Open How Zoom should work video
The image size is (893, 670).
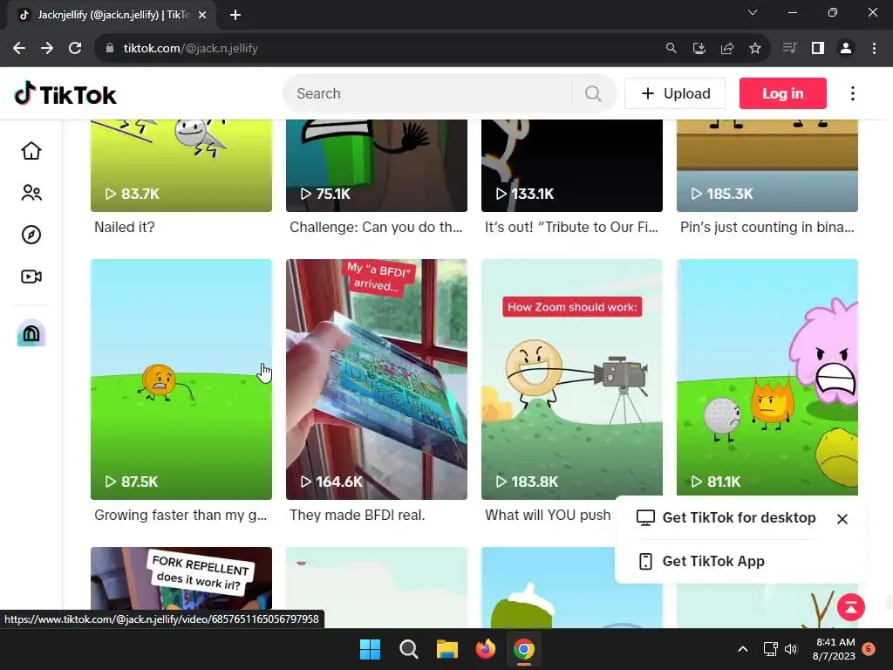coord(572,379)
